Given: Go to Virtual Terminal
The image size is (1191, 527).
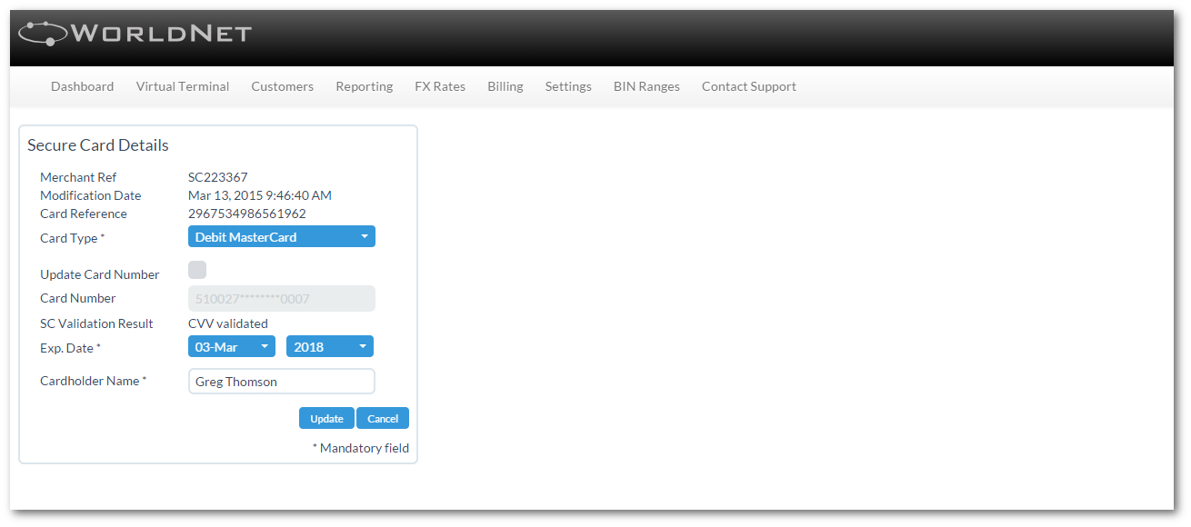Looking at the screenshot, I should pyautogui.click(x=183, y=87).
